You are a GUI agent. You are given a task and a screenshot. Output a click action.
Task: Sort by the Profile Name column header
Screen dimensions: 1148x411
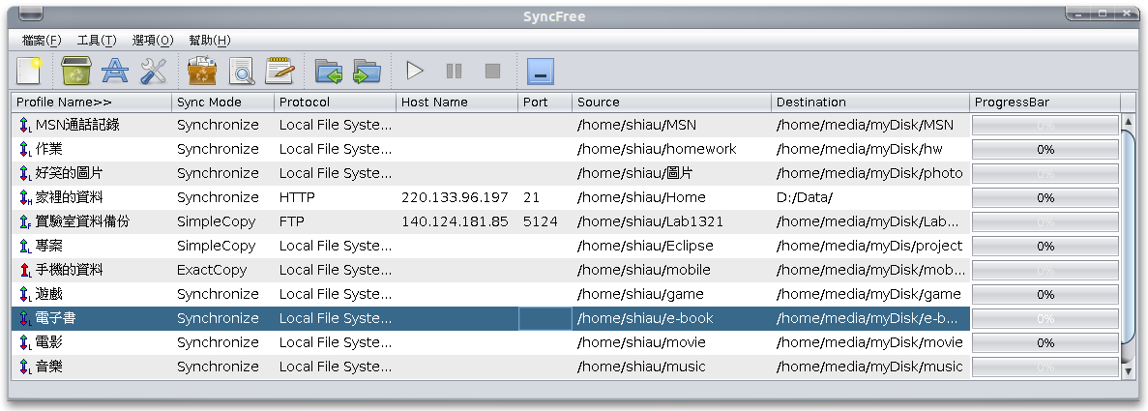[91, 102]
